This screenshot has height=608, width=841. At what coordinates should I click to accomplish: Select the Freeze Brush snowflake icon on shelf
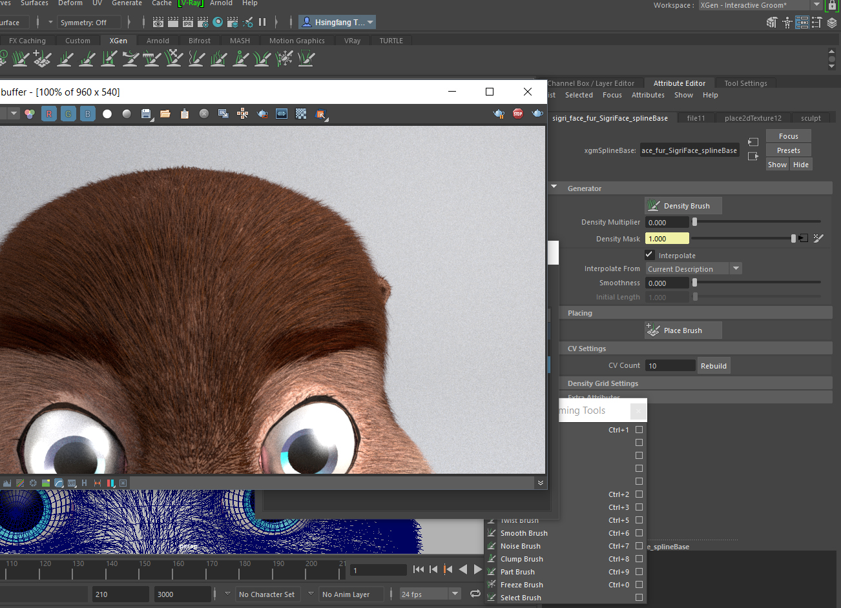point(284,59)
